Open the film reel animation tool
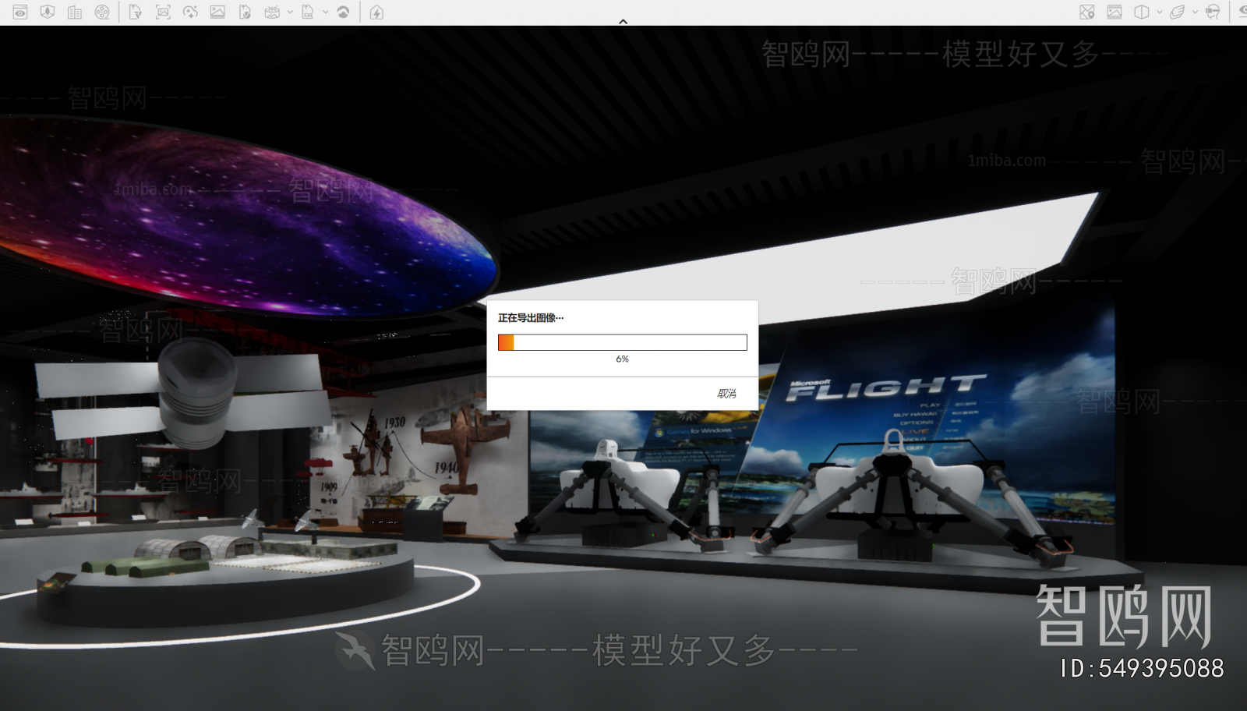The height and width of the screenshot is (711, 1247). (102, 12)
